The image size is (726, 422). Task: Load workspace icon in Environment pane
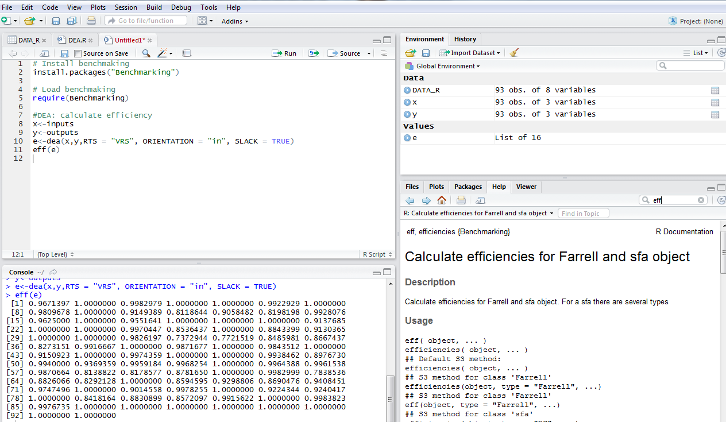(410, 53)
